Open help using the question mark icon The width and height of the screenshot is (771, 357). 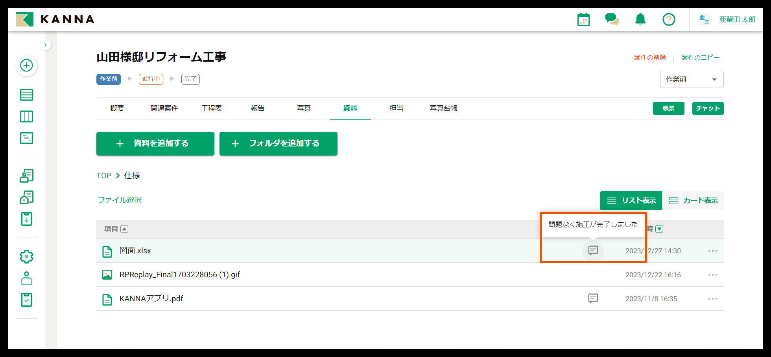(668, 19)
